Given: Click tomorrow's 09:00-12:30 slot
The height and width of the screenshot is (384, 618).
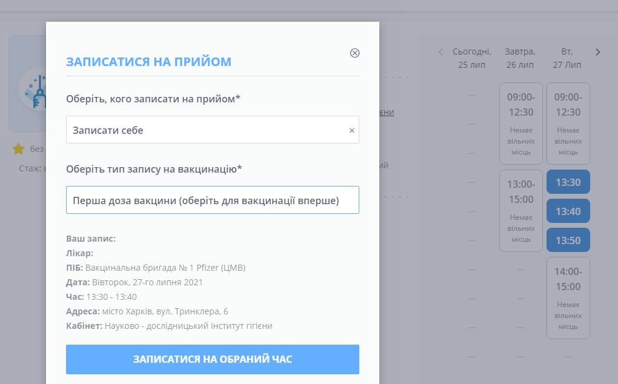Looking at the screenshot, I should pos(520,124).
